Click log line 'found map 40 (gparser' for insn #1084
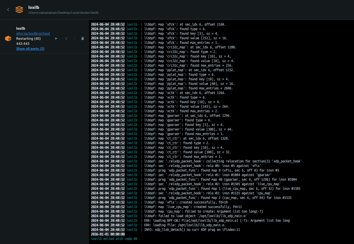354x244 pixels. pos(194,179)
